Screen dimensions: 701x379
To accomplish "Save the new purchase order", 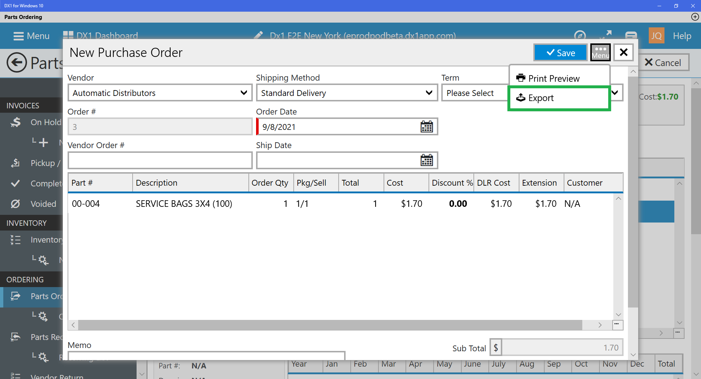I will 560,53.
